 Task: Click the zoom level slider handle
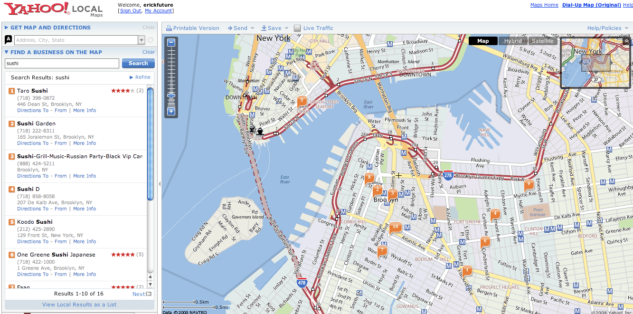pos(171,95)
